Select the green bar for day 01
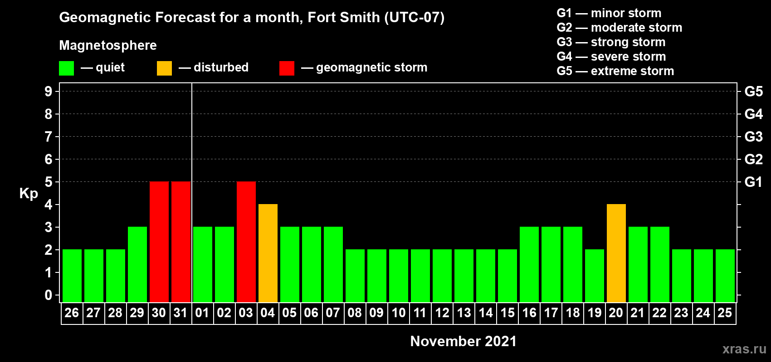Screen dimensions: 771x362 203,264
